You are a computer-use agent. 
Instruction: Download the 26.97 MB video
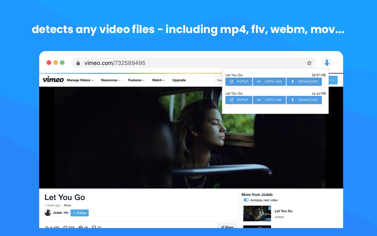pyautogui.click(x=304, y=81)
